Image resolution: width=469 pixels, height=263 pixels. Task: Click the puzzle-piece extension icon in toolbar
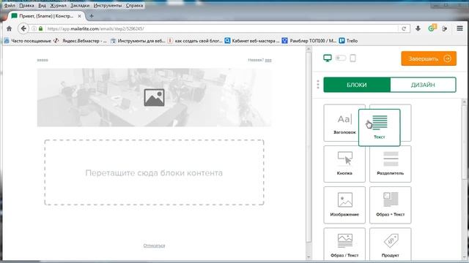[x=445, y=28]
